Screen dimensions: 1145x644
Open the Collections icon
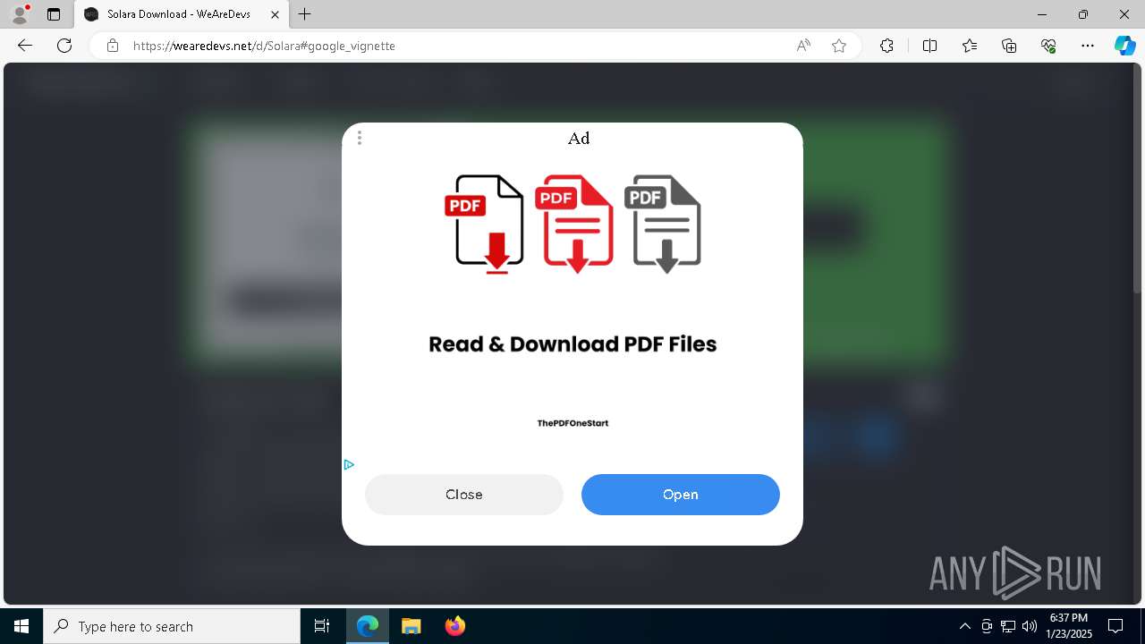[x=1009, y=46]
